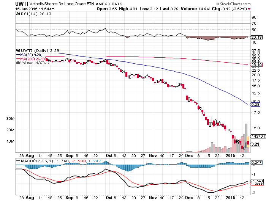266x201 pixels.
Task: Click the yellow-highlighted latest candle
Action: [248, 141]
